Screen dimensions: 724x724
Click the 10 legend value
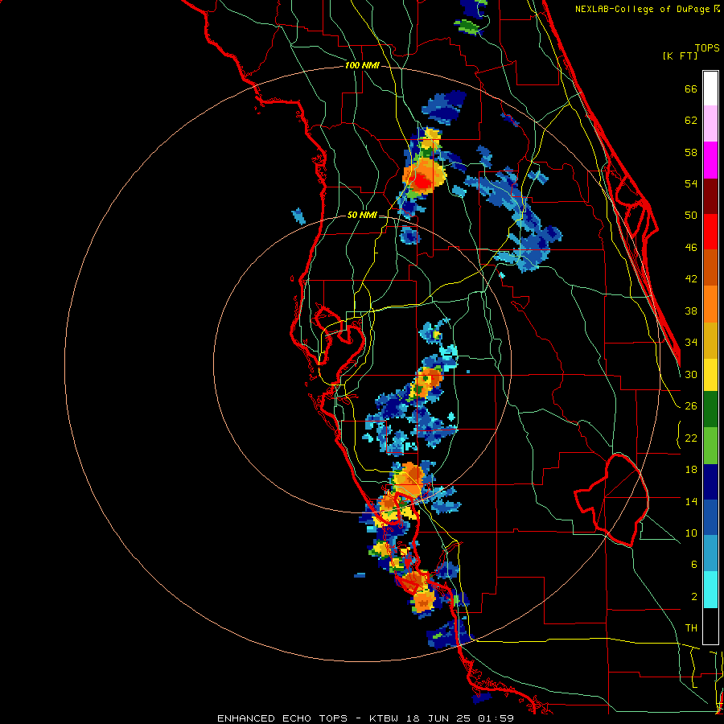tap(691, 533)
